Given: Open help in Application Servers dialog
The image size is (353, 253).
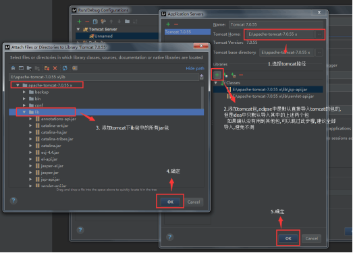Looking at the screenshot, I should click(169, 237).
